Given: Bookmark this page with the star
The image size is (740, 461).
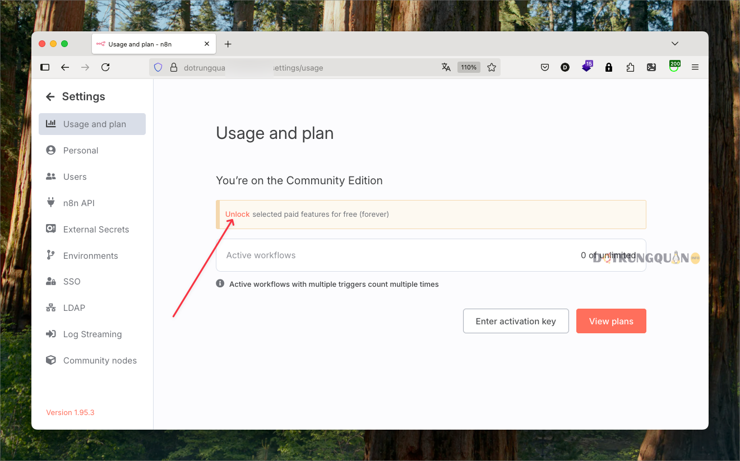Looking at the screenshot, I should tap(492, 67).
